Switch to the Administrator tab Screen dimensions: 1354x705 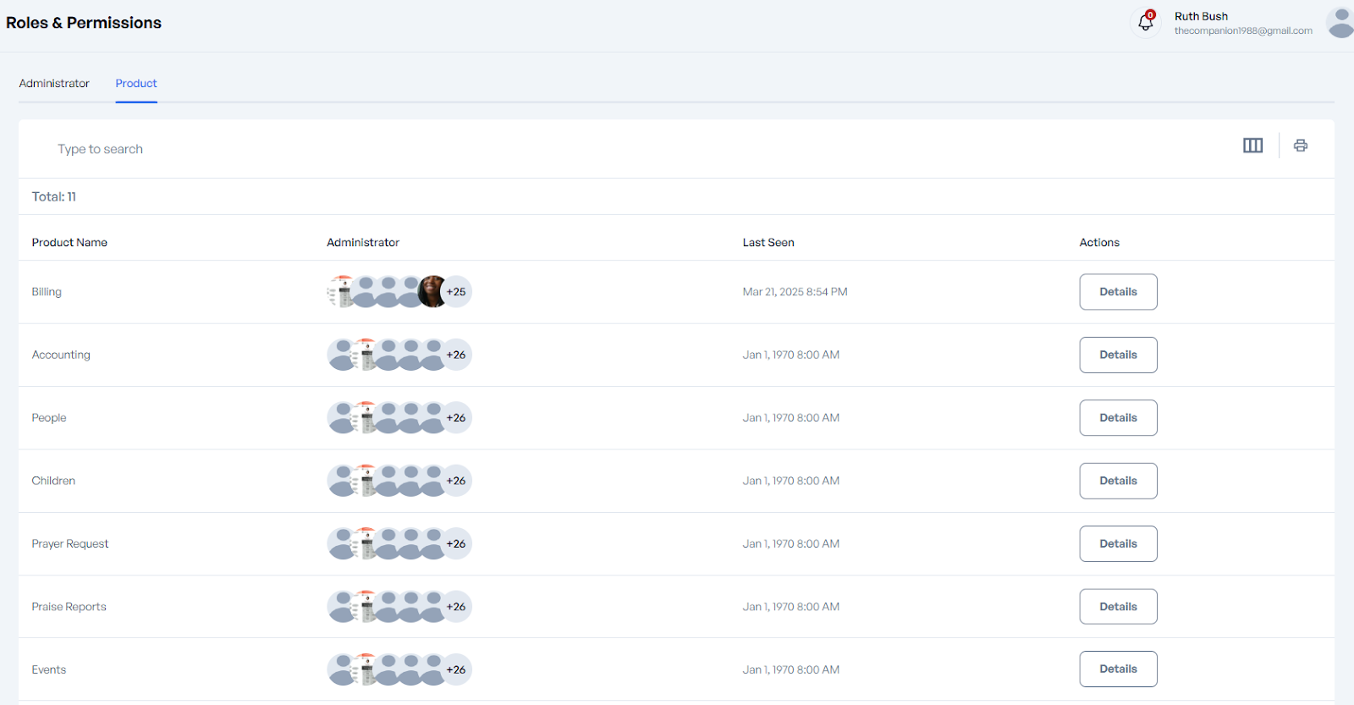pyautogui.click(x=54, y=84)
